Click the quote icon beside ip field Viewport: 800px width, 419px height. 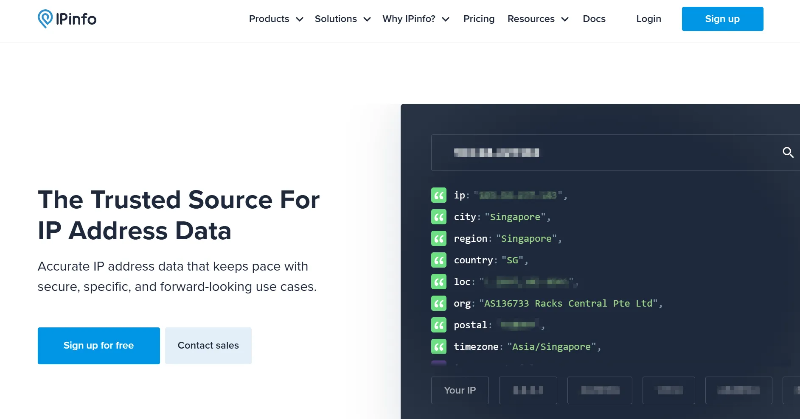(439, 195)
